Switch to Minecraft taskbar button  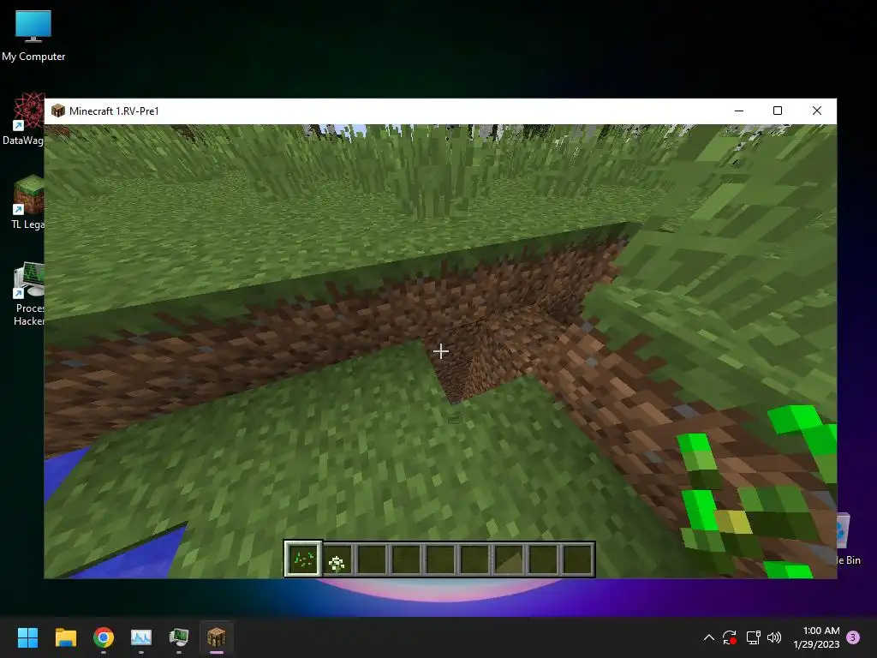click(217, 637)
